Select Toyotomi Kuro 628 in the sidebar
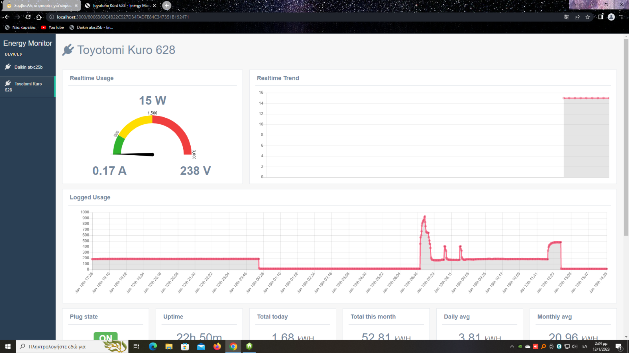Image resolution: width=629 pixels, height=353 pixels. [28, 87]
